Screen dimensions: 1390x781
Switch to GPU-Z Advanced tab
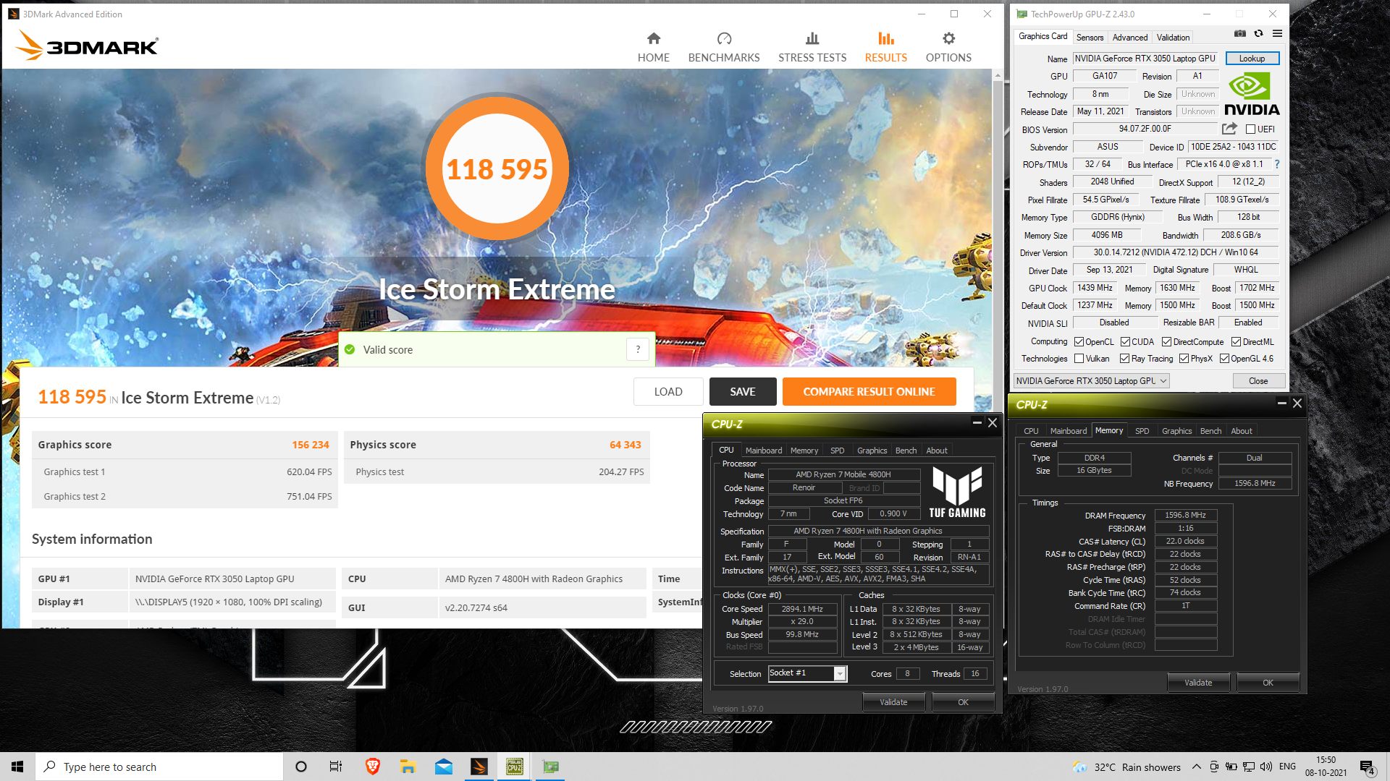[1129, 37]
